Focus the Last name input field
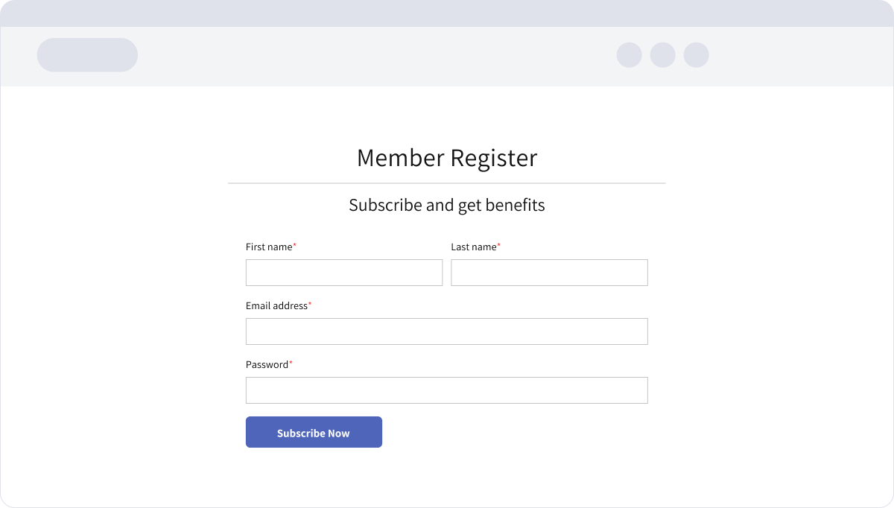Image resolution: width=894 pixels, height=508 pixels. 549,273
